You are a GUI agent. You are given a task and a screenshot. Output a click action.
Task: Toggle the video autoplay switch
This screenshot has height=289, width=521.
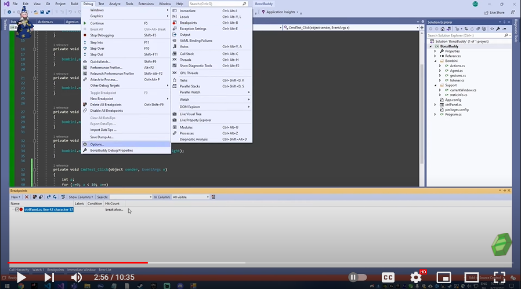[357, 277]
